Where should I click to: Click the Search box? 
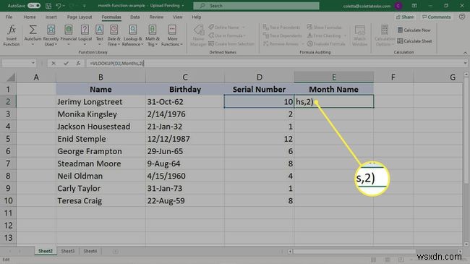[x=256, y=6]
